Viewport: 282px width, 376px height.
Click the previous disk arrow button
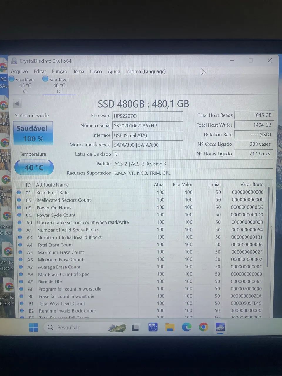17,103
